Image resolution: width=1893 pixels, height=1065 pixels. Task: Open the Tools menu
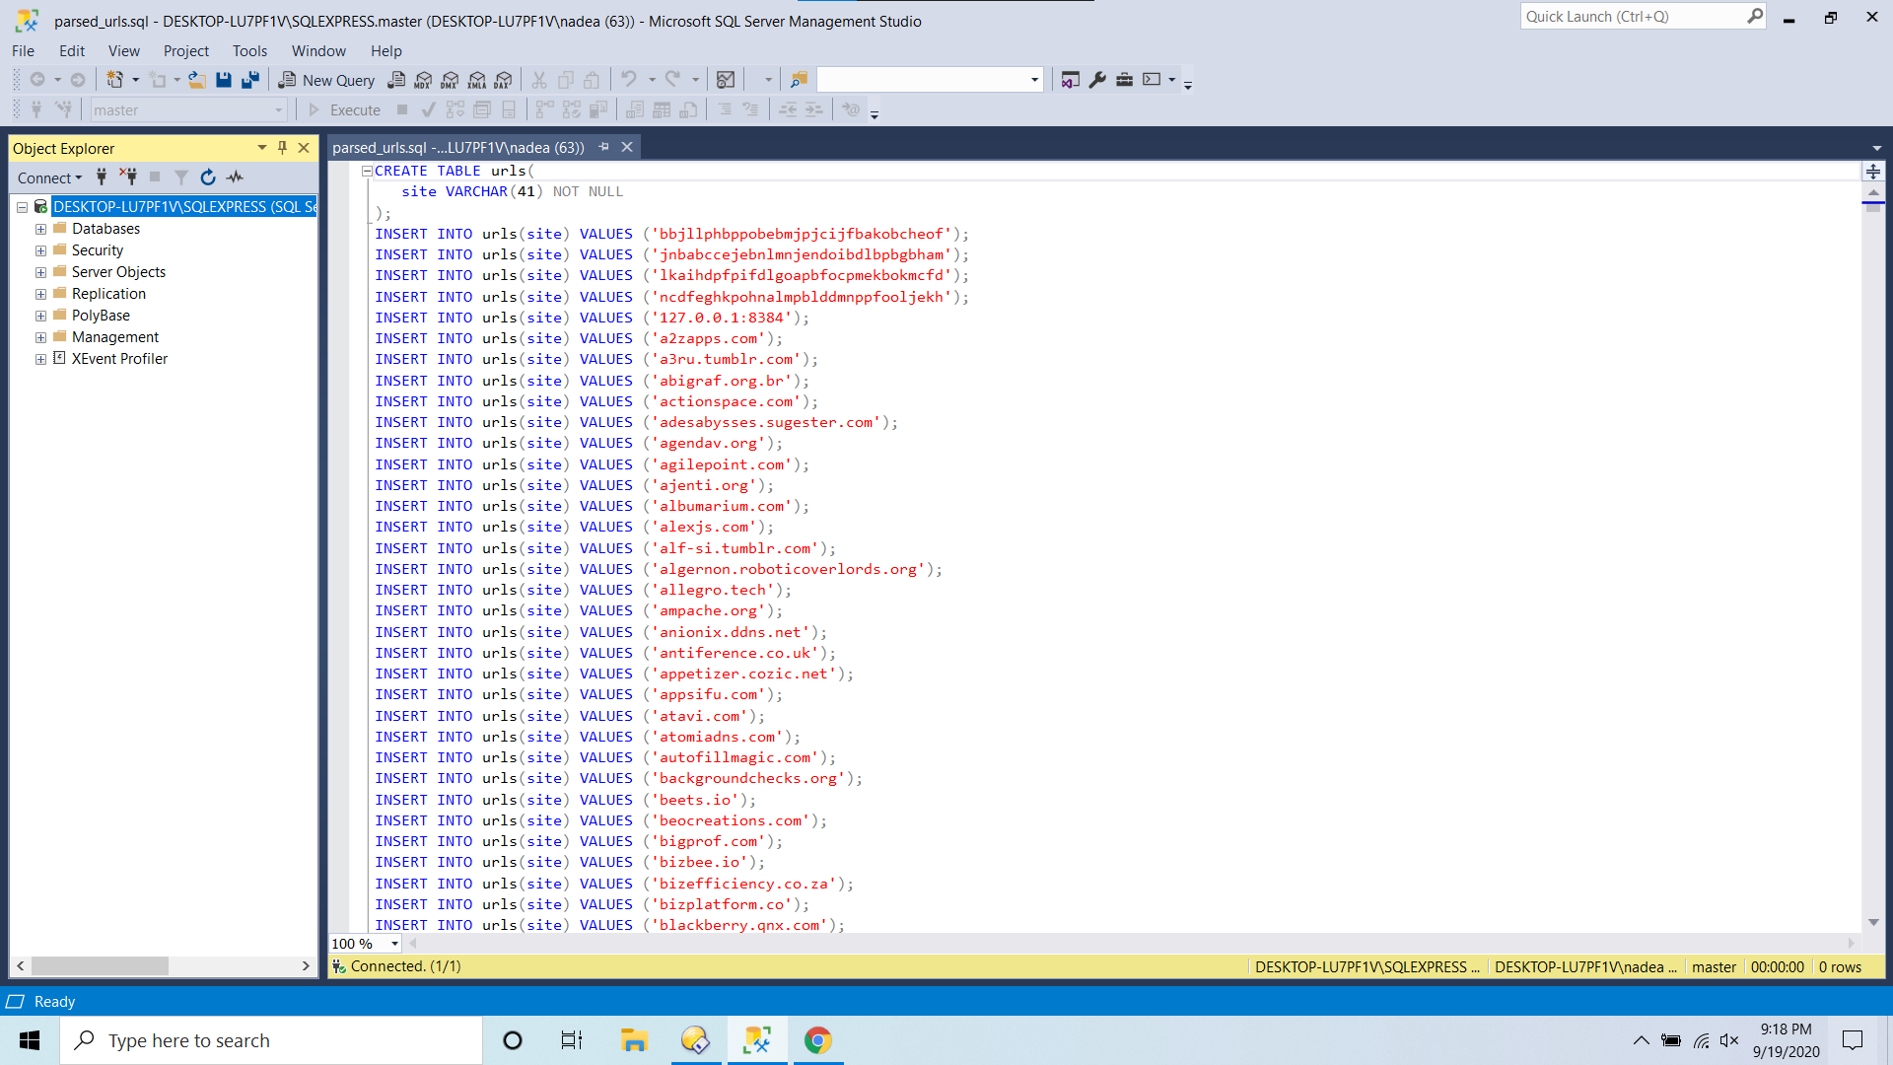(x=249, y=50)
